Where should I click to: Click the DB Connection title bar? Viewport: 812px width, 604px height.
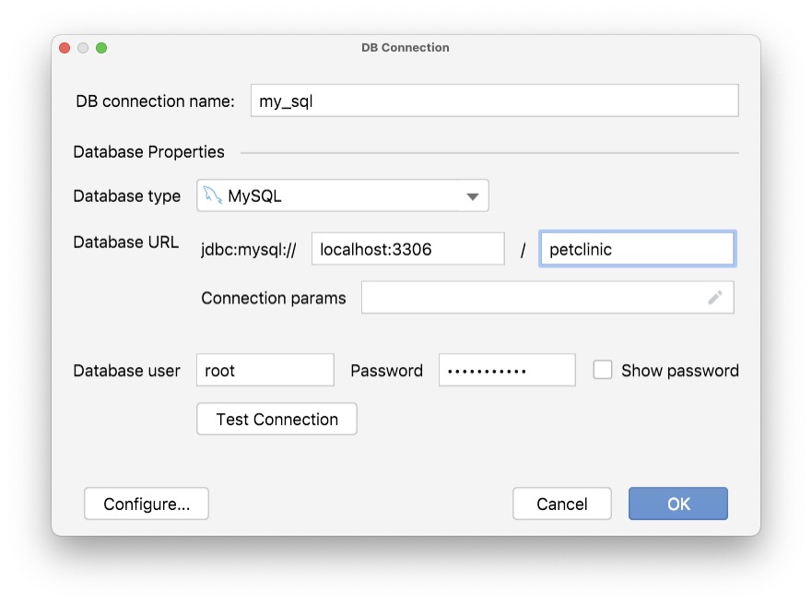(x=406, y=47)
